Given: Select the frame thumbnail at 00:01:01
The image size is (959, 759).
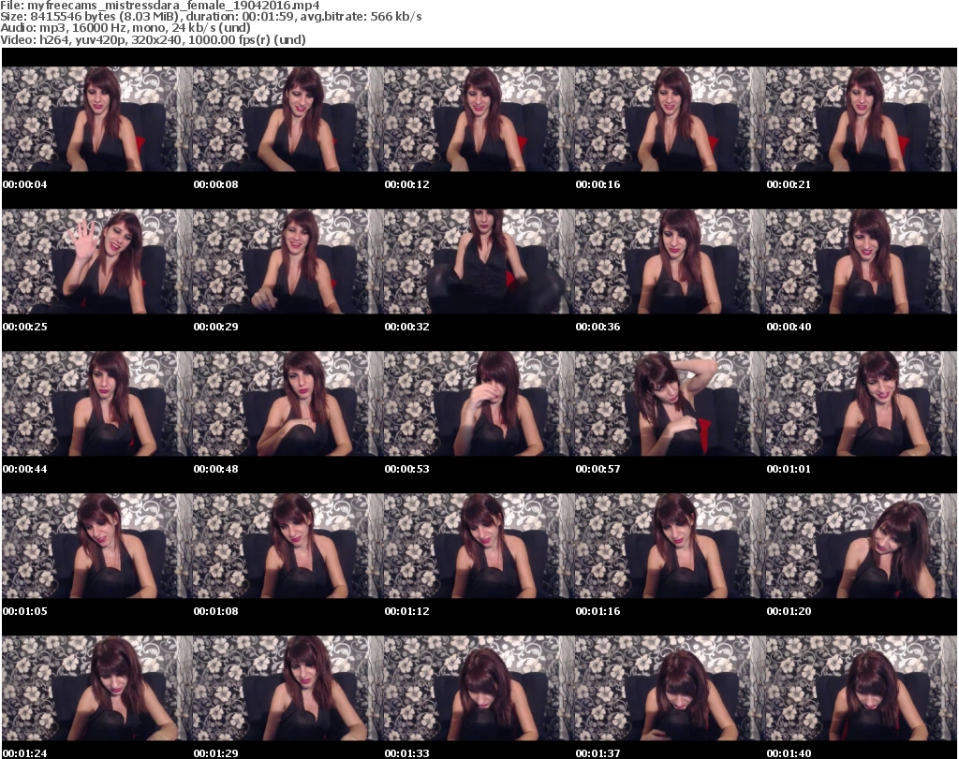Looking at the screenshot, I should point(862,404).
